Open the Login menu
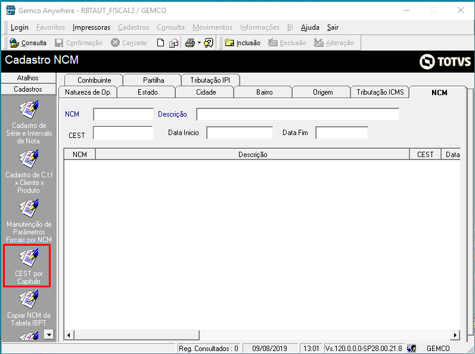 click(20, 27)
